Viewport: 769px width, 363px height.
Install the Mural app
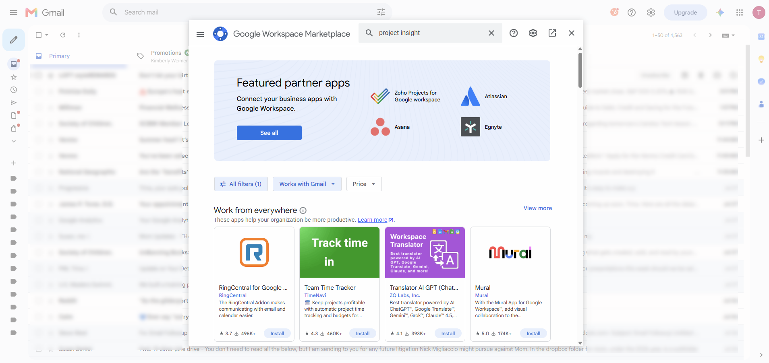(533, 333)
